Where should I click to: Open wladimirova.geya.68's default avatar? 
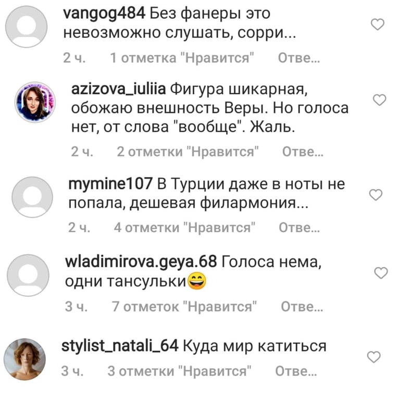(28, 275)
